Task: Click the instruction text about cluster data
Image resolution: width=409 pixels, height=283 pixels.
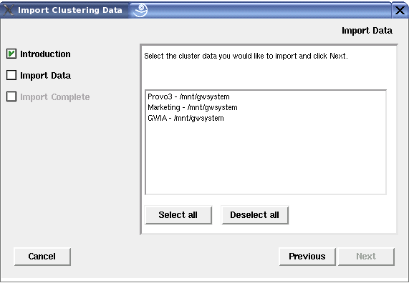Action: [x=246, y=56]
